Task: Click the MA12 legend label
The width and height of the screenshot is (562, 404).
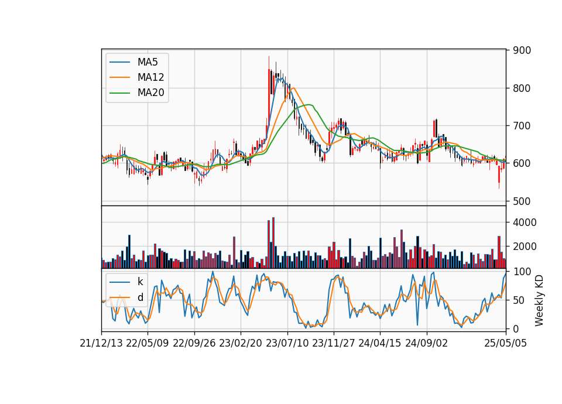Action: 150,77
